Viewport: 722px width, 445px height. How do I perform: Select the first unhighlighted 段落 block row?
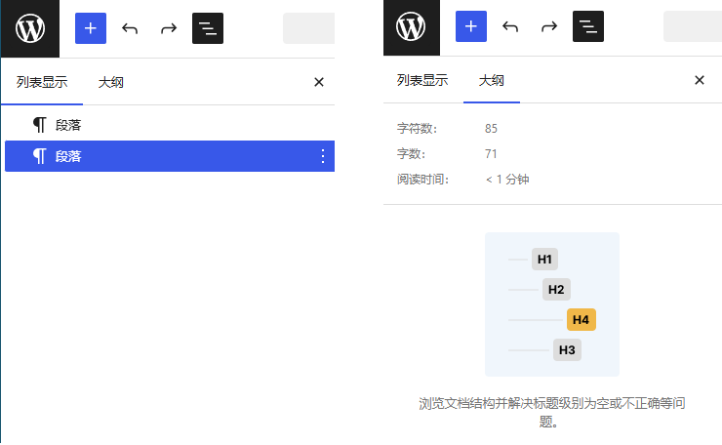pyautogui.click(x=170, y=125)
